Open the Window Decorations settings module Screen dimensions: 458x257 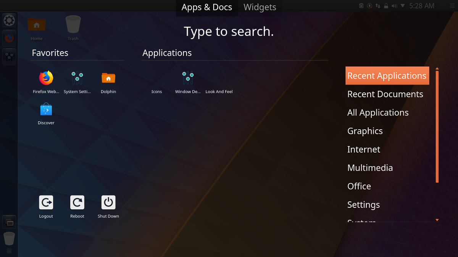click(188, 78)
